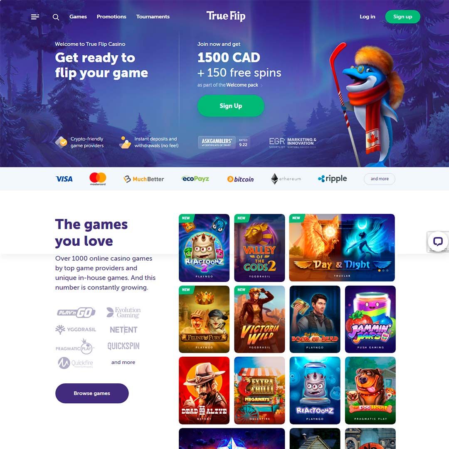Image resolution: width=449 pixels, height=449 pixels.
Task: Follow the Welcome pack link arrow
Action: pos(261,85)
